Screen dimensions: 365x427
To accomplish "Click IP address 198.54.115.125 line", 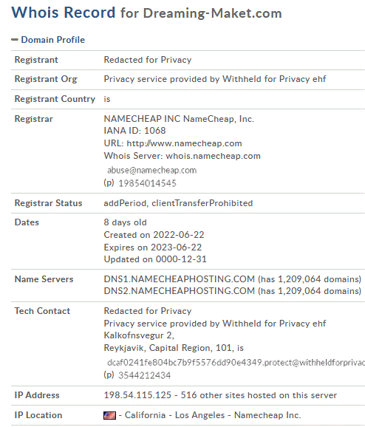I will [220, 395].
